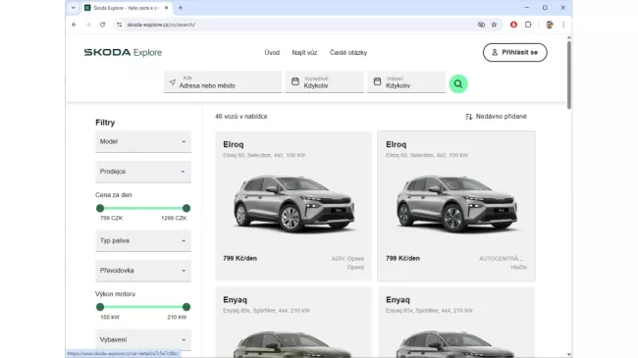Expand the Prodejce filter dropdown
Screen dimensions: 638x358
coord(143,172)
